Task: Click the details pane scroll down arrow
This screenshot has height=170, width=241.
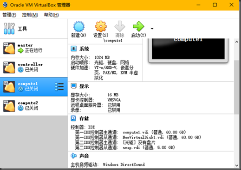Action: click(x=237, y=165)
